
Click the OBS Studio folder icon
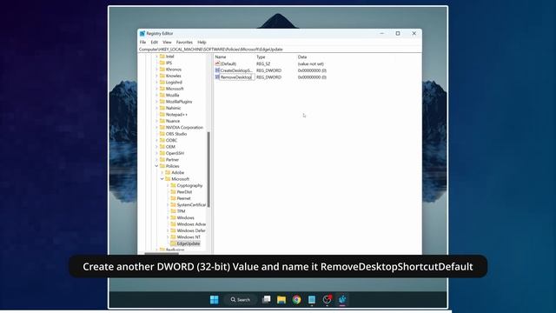162,134
